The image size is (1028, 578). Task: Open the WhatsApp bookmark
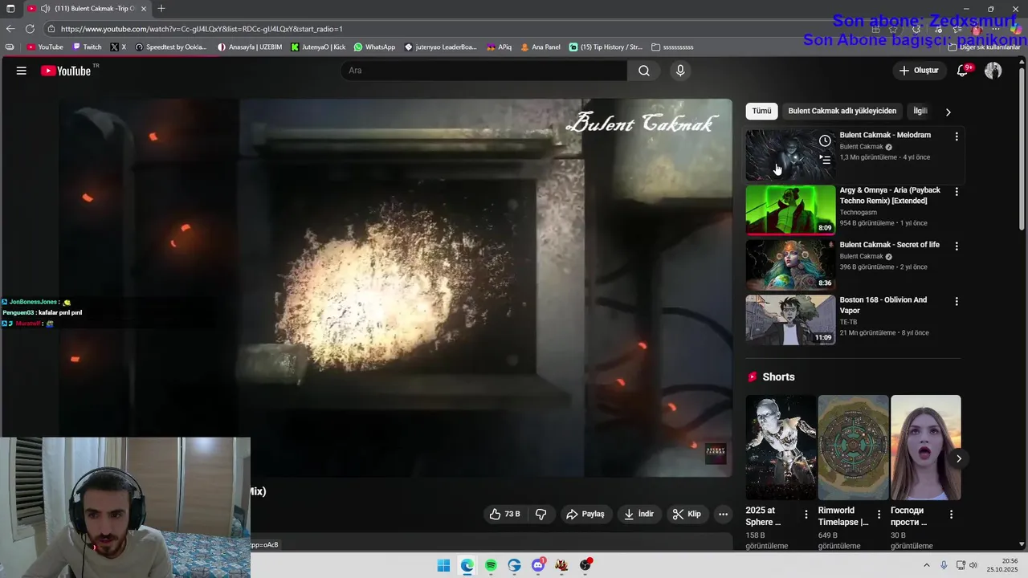374,47
